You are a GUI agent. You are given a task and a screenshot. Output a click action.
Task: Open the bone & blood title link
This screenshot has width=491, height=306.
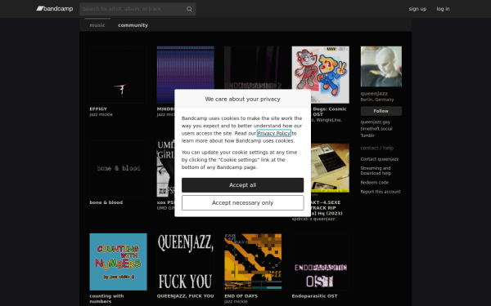[106, 202]
